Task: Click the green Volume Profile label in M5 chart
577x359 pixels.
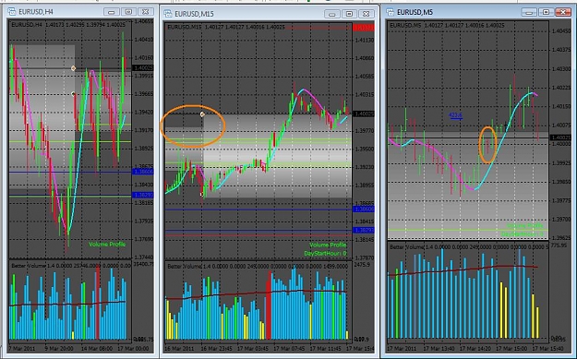Action: 524,226
